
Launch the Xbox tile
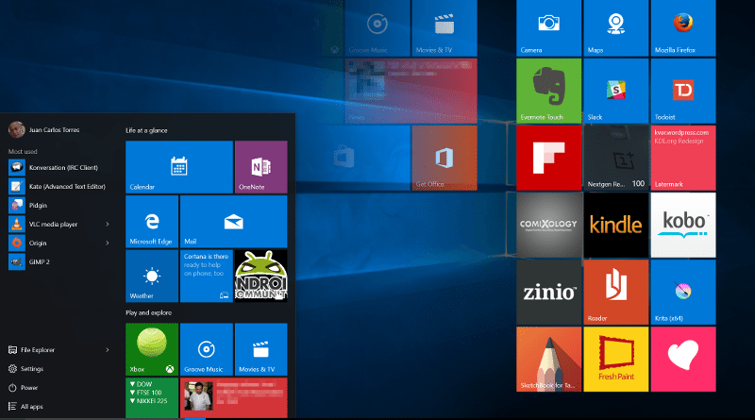[152, 349]
